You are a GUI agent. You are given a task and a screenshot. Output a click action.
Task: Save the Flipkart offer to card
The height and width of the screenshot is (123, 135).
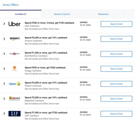[x=116, y=84]
